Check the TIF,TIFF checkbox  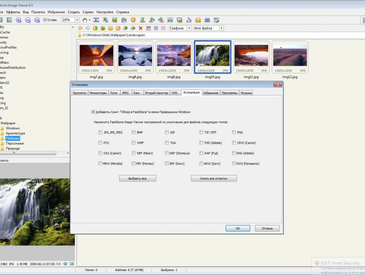pos(201,132)
